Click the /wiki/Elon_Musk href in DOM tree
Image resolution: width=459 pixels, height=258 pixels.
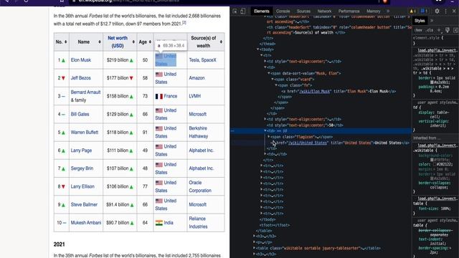[315, 91]
